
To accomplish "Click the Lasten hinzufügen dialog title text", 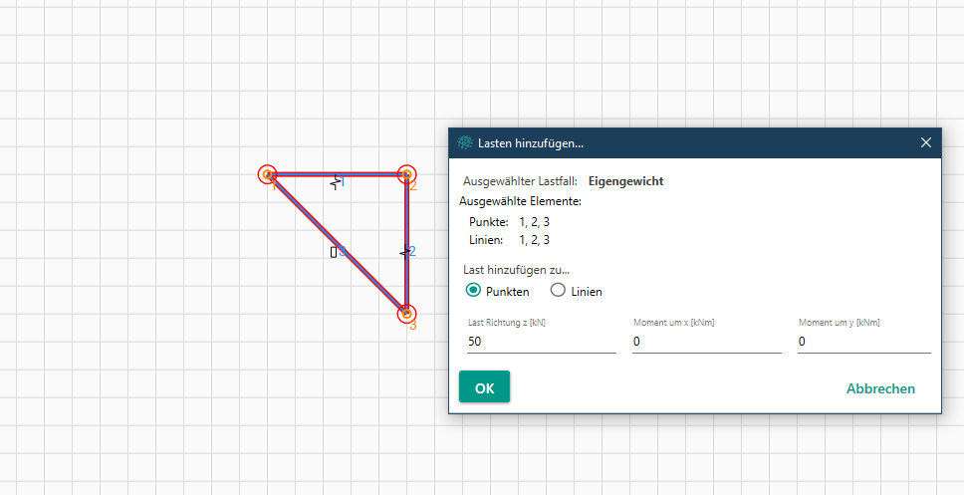I will click(x=531, y=143).
